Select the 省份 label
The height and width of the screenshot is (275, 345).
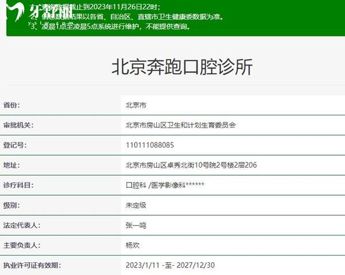11,105
